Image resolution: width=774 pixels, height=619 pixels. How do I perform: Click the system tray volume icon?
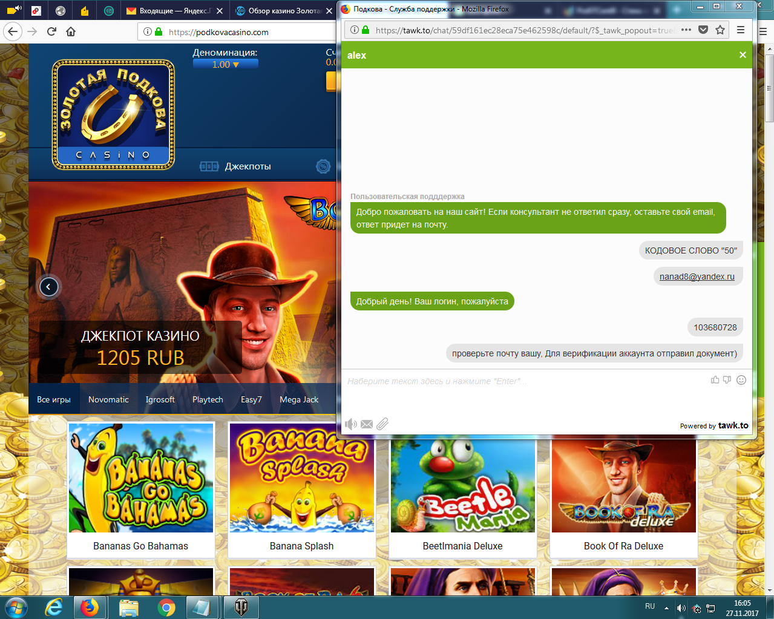681,608
